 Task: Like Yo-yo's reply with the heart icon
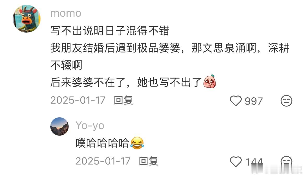tap(236, 162)
